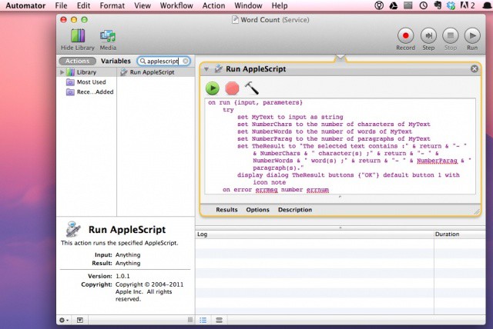493x329 pixels.
Task: Click the Step workflow button
Action: coord(428,35)
